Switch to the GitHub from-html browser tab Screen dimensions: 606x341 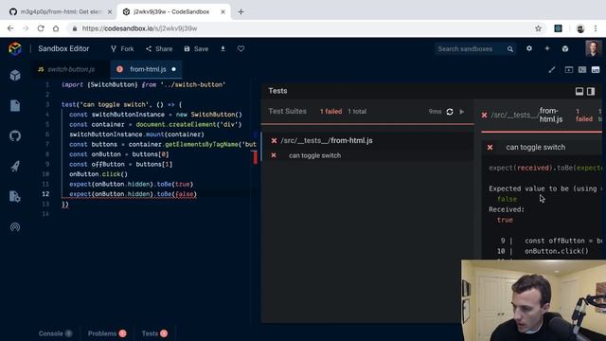coord(61,12)
